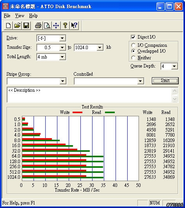The height and width of the screenshot is (208, 185).
Task: Open the Drive dropdown showing [-f-]
Action: pyautogui.click(x=62, y=38)
